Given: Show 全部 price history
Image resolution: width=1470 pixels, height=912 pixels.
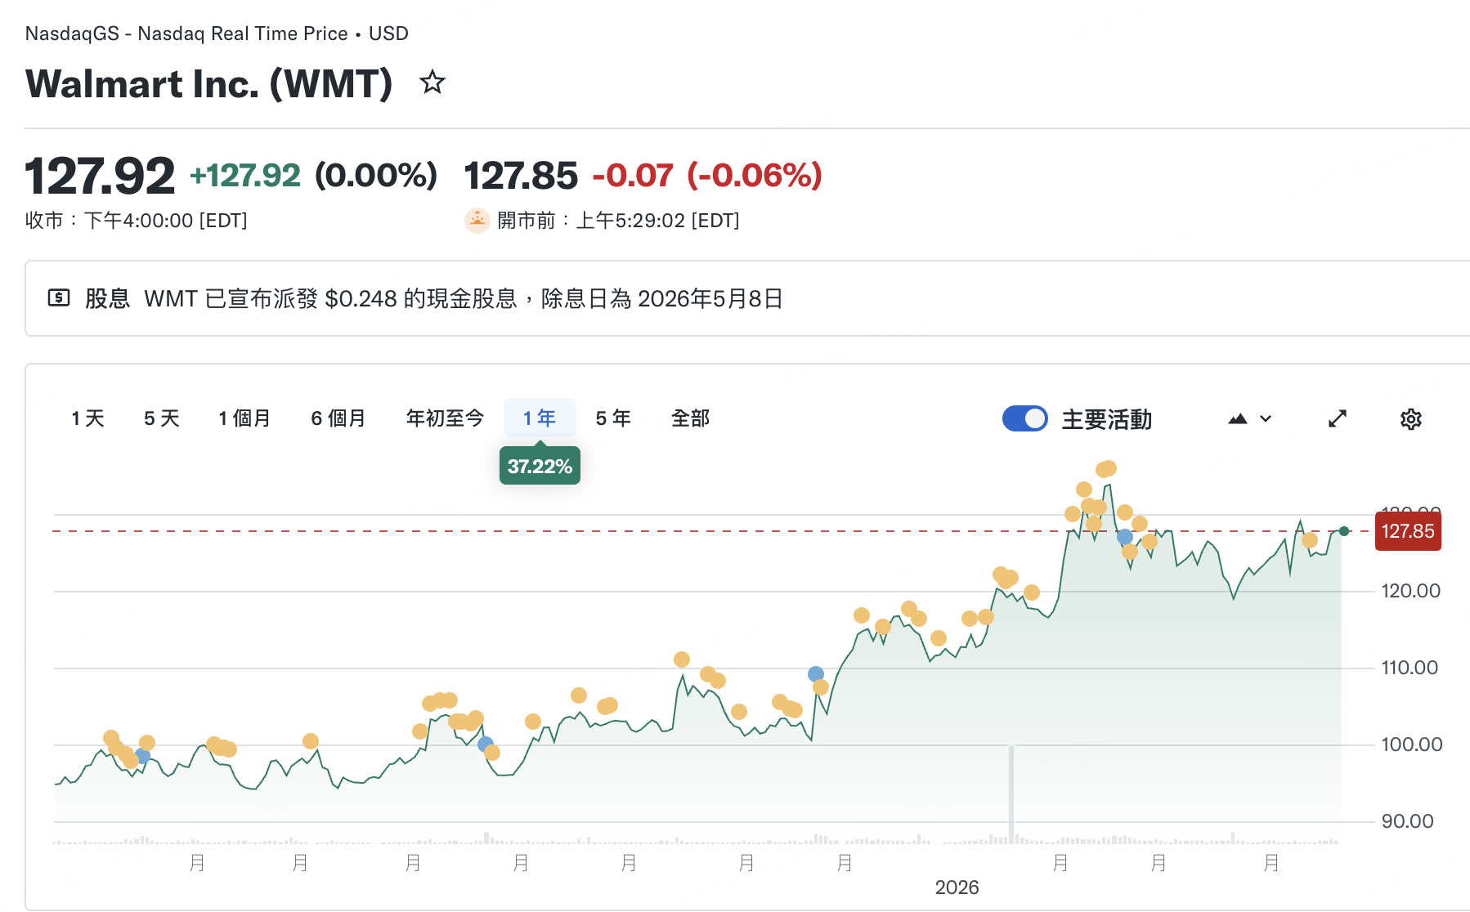Looking at the screenshot, I should point(691,418).
